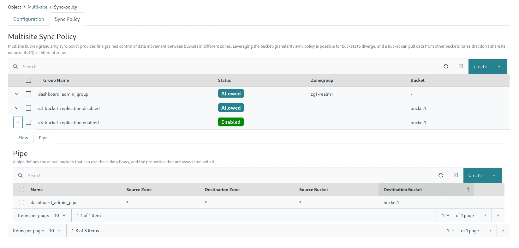Open column settings for Pipe table

(x=456, y=175)
